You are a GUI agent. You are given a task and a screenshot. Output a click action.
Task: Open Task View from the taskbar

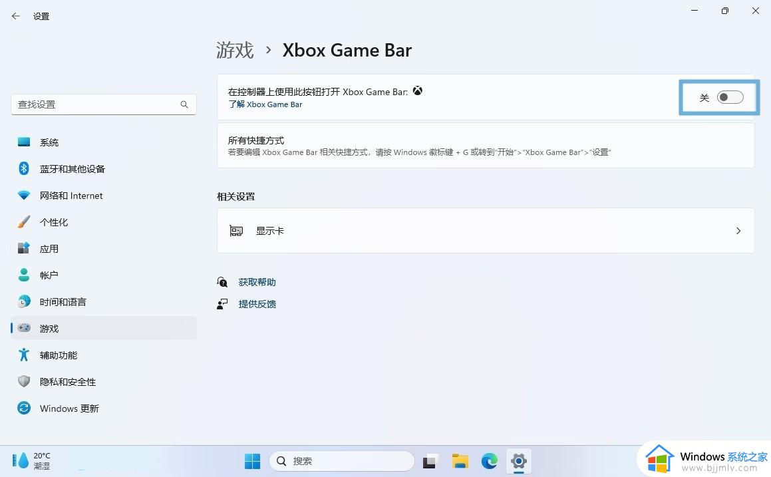tap(430, 461)
